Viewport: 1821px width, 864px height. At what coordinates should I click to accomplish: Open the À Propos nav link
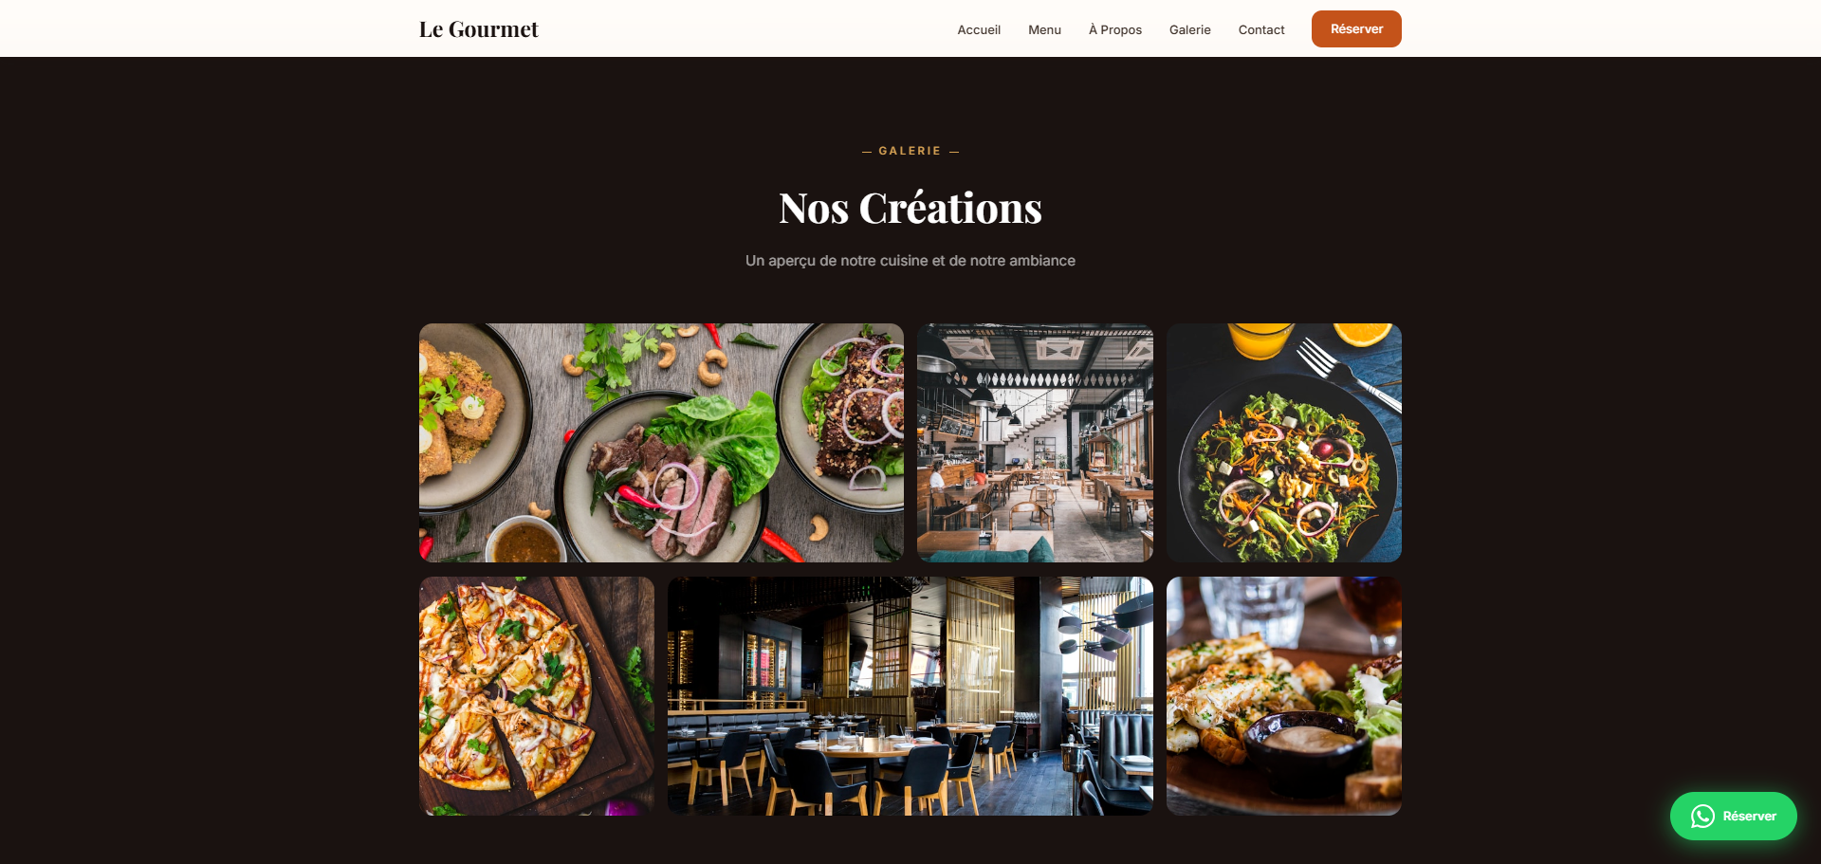point(1115,29)
